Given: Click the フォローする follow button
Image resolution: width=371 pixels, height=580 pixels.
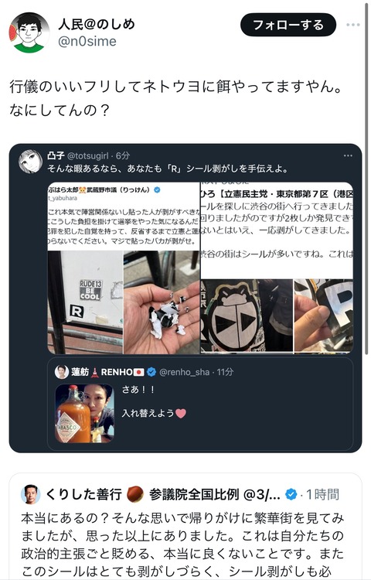Looking at the screenshot, I should (x=288, y=25).
